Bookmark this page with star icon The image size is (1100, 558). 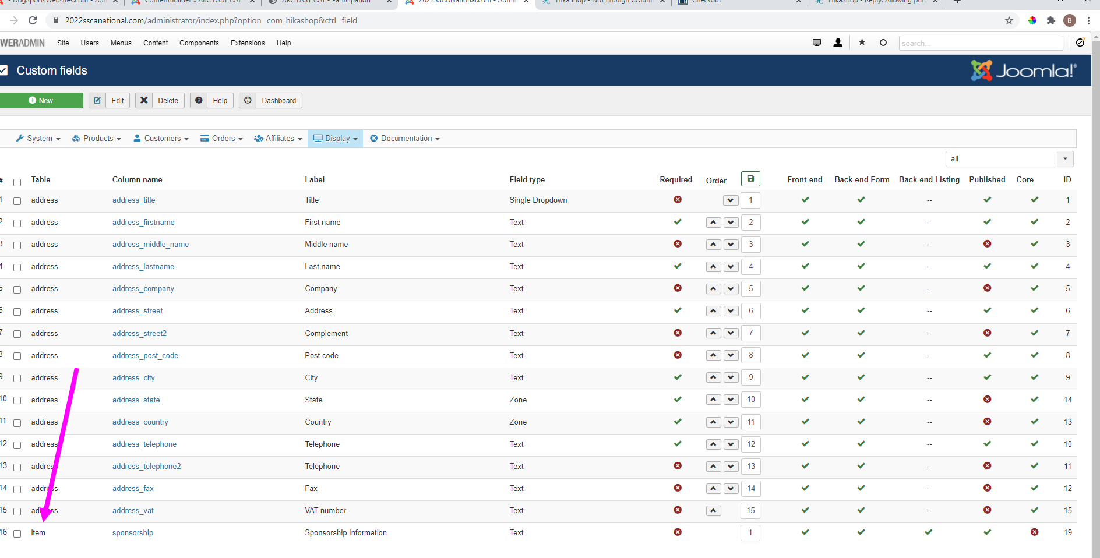tap(1009, 20)
